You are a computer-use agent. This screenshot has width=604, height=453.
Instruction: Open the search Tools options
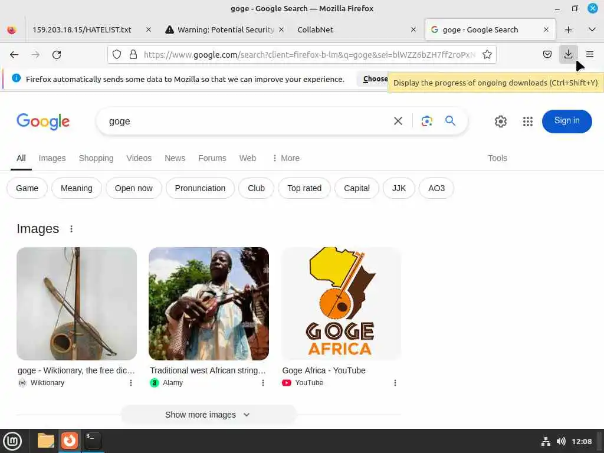click(497, 158)
